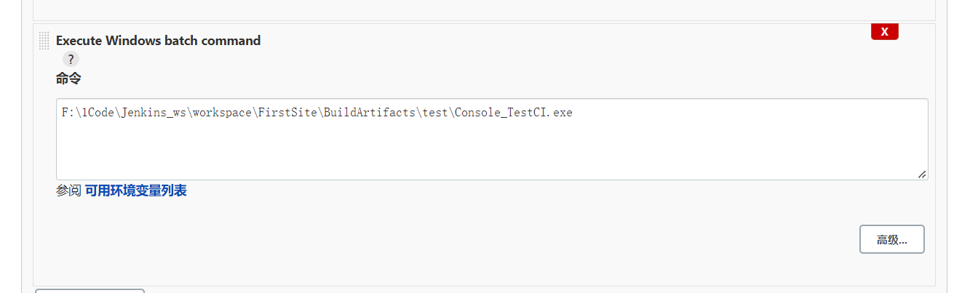Expand advanced options via 高级... button
The image size is (962, 293).
pyautogui.click(x=891, y=239)
